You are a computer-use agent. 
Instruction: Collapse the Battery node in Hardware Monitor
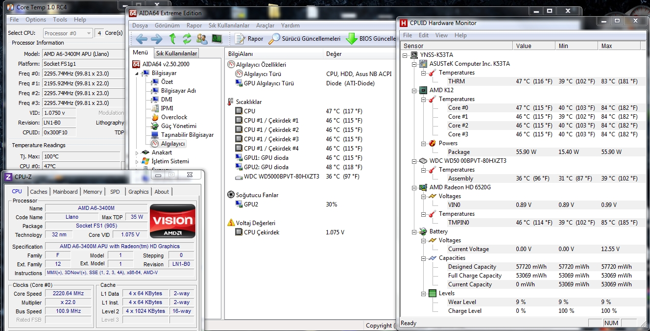[x=414, y=231]
